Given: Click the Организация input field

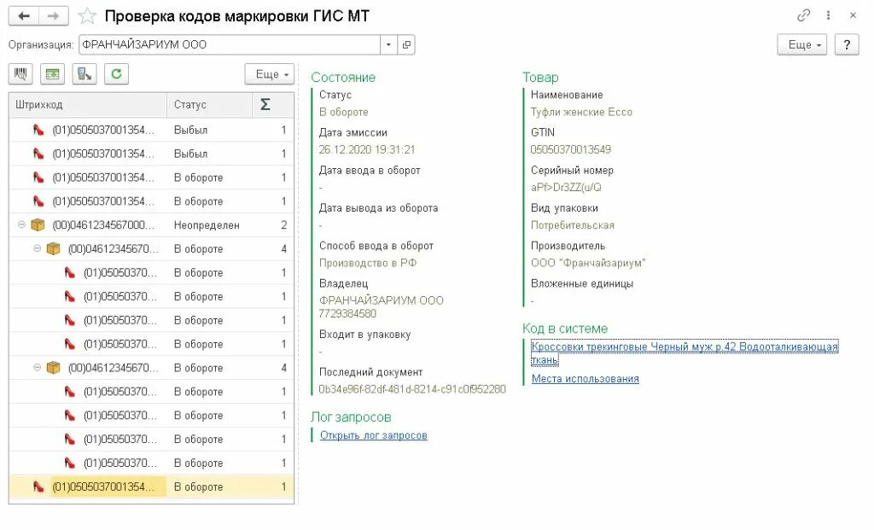Looking at the screenshot, I should coord(229,44).
